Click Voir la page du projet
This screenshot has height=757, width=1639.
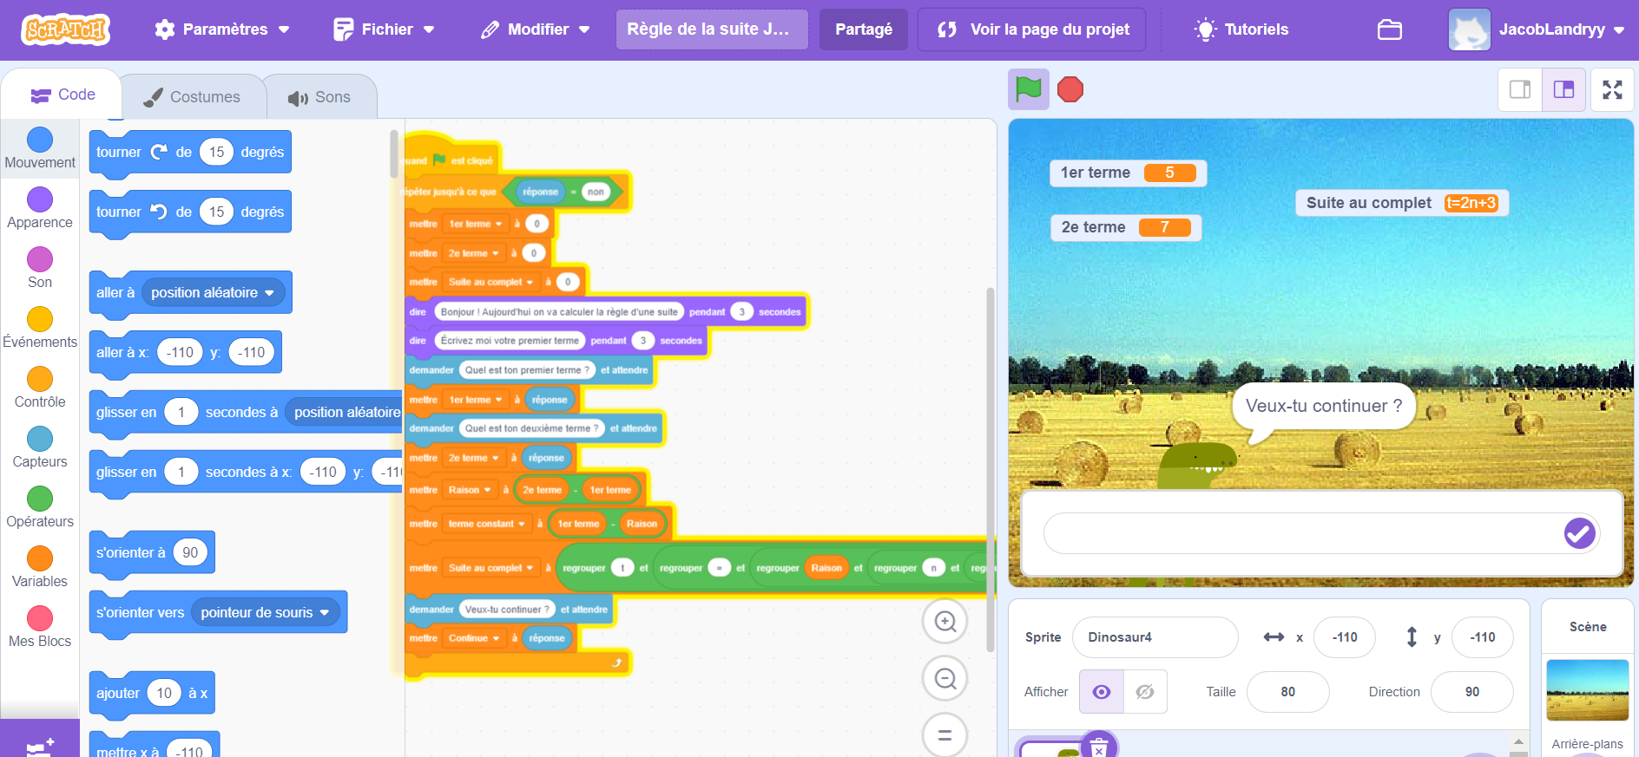click(1032, 29)
